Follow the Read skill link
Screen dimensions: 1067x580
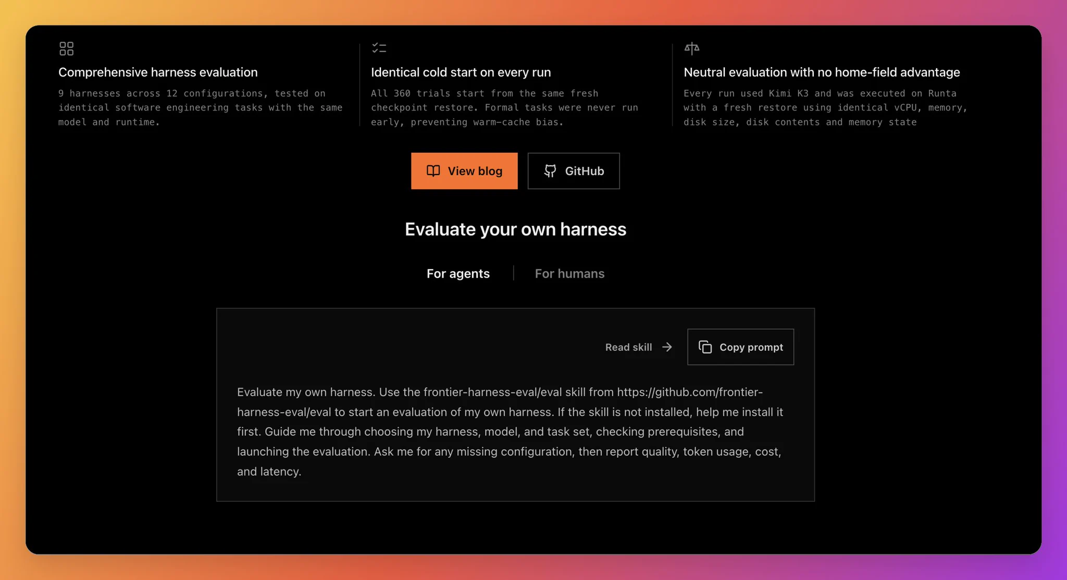point(639,347)
